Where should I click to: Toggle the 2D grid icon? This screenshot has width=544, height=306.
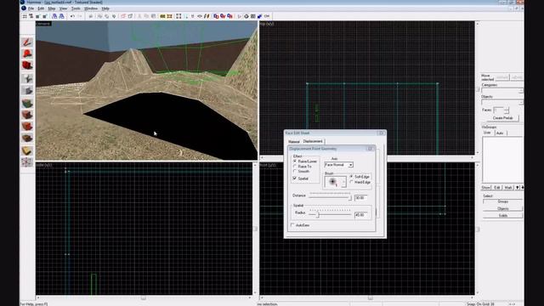pyautogui.click(x=25, y=16)
